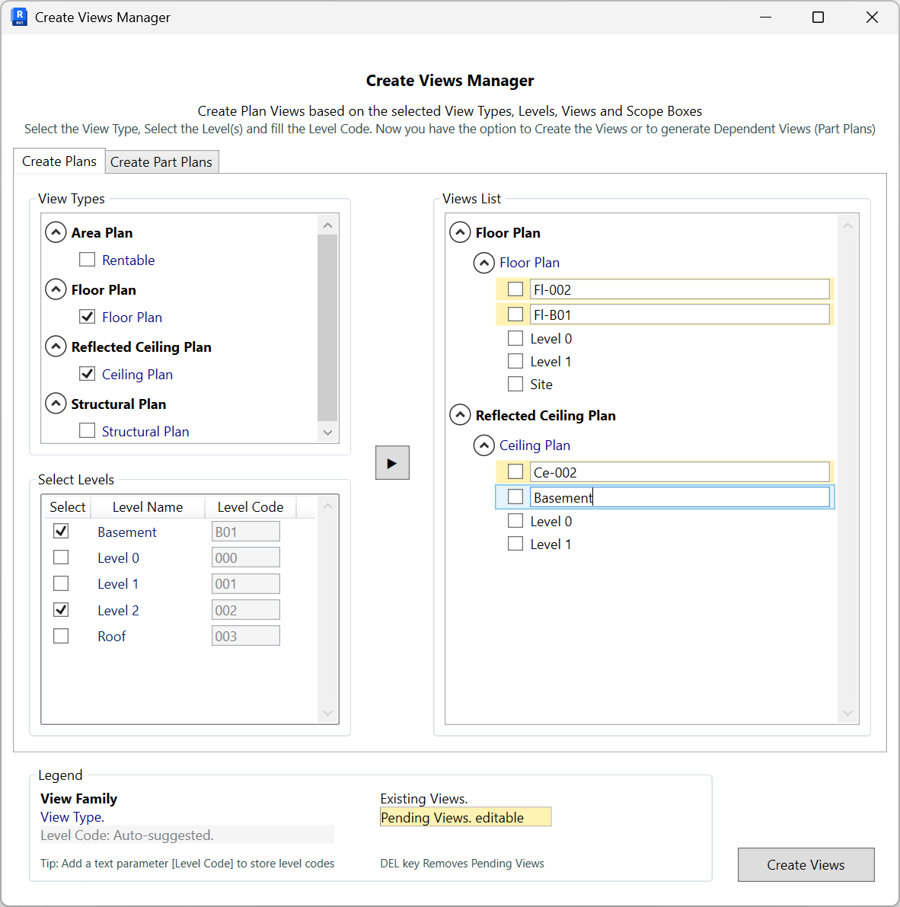Edit the B01 level code field

pos(245,531)
